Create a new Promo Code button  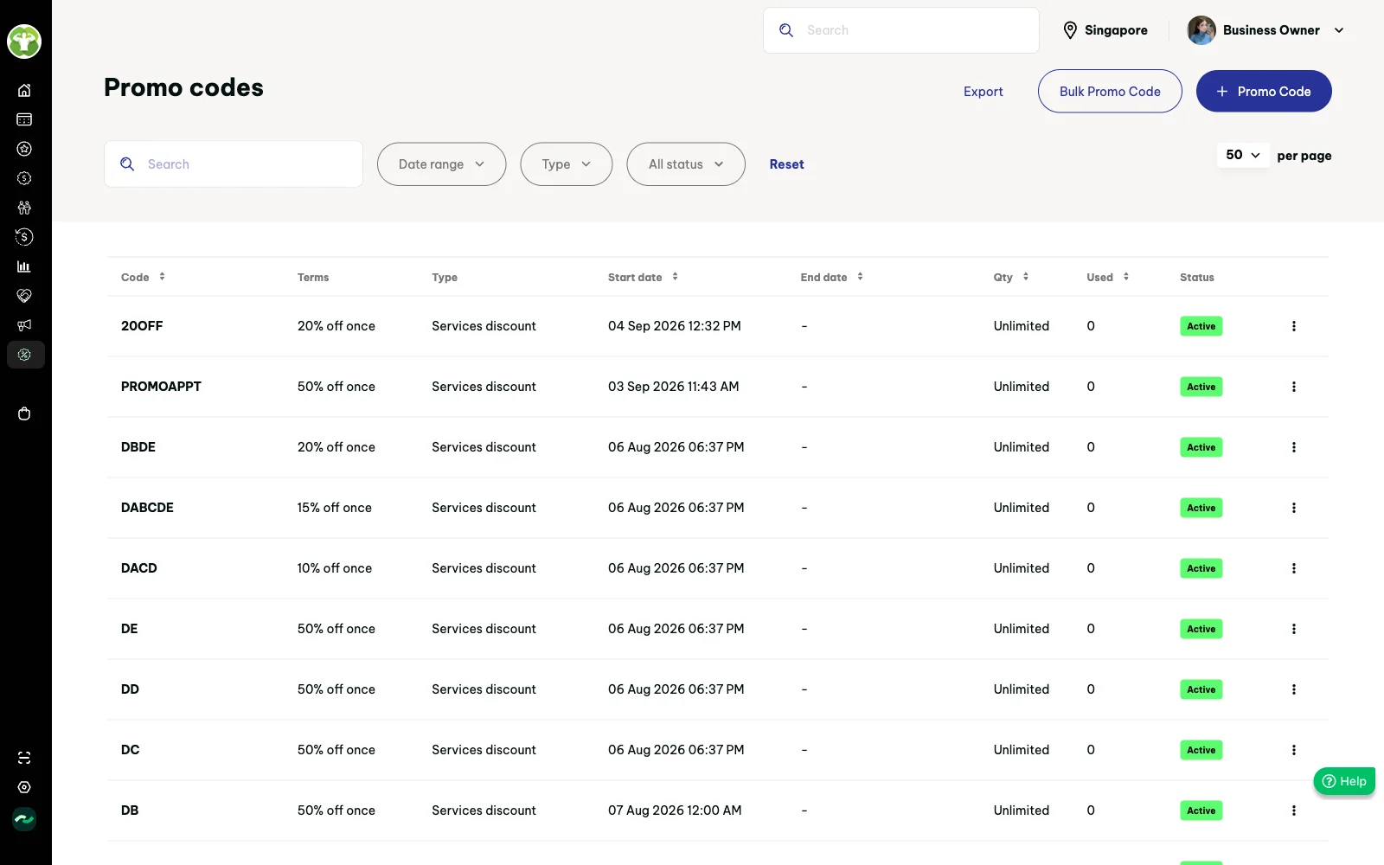pos(1264,91)
